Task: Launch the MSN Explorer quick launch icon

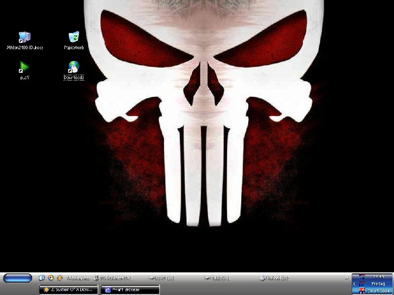Action: [42, 278]
